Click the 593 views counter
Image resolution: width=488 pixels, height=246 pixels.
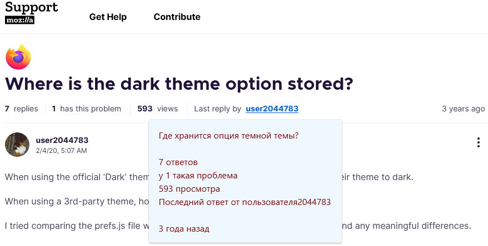coord(158,109)
